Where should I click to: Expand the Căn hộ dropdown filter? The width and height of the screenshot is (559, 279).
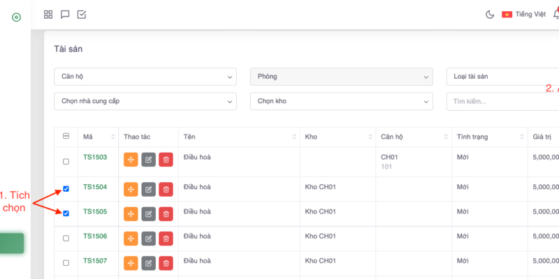145,76
